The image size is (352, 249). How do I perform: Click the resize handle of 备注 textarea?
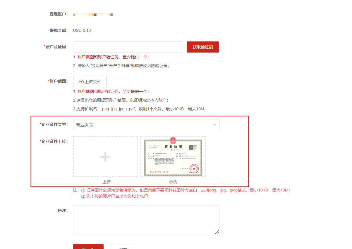217,232
